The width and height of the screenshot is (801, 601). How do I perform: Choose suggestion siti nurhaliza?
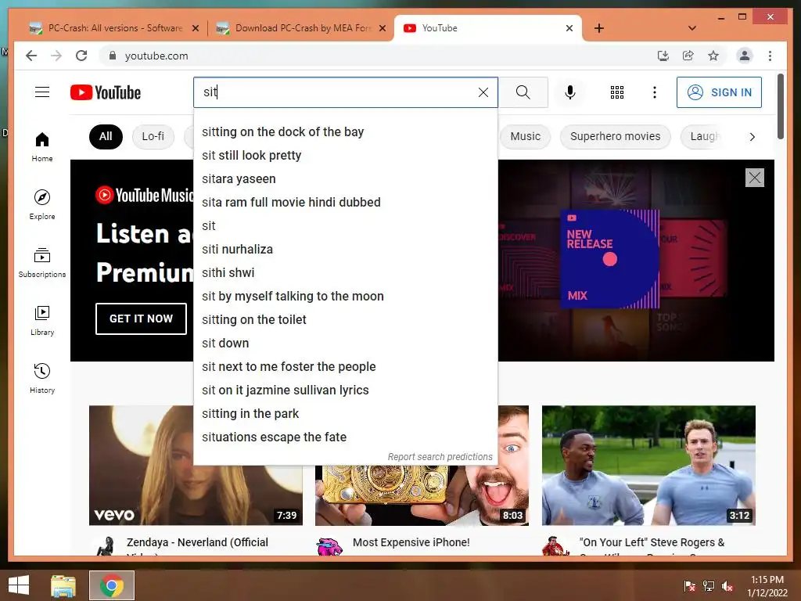click(345, 250)
